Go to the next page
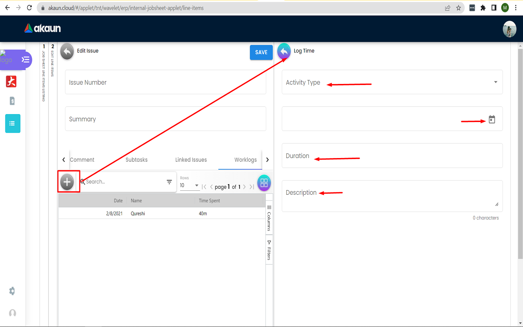 coord(244,187)
